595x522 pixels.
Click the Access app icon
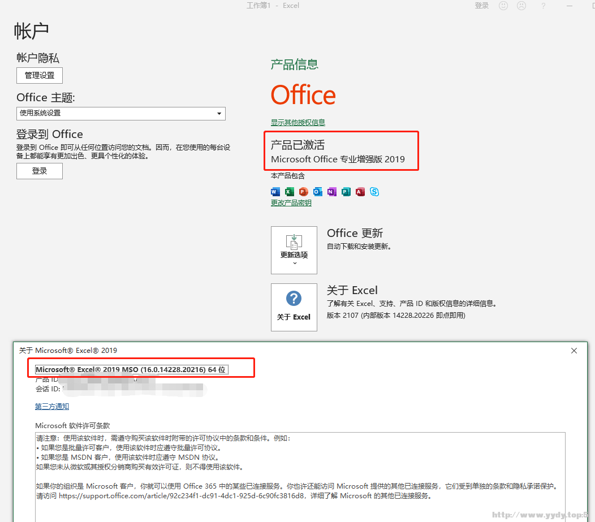(x=360, y=192)
